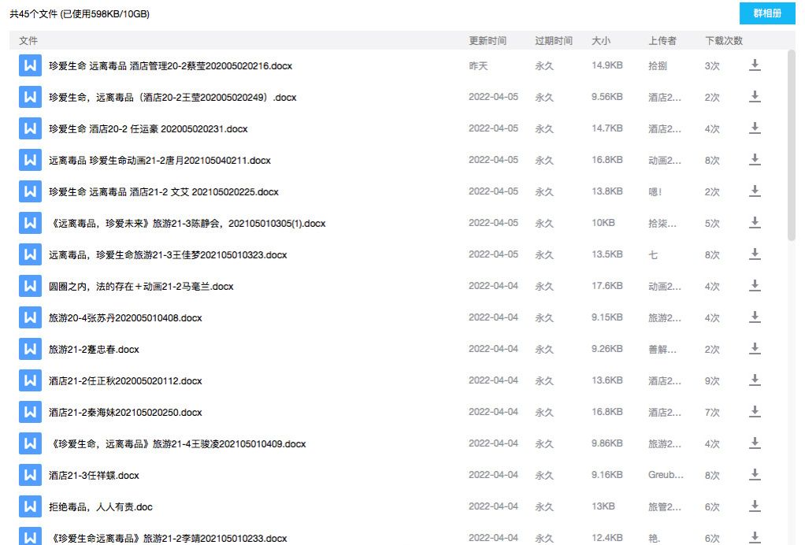
Task: Click Word icon of 圆圈之内 file
Action: 30,286
